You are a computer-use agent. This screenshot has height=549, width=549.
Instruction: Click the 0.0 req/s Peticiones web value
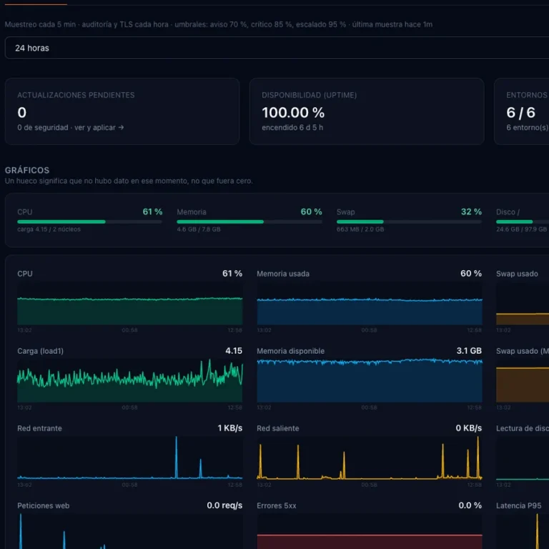(x=224, y=505)
